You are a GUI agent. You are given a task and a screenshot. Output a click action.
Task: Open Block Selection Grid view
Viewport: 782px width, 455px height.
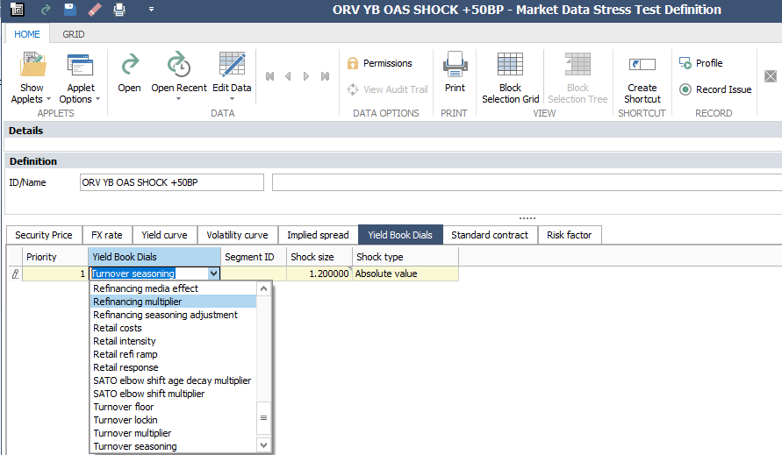coord(510,78)
